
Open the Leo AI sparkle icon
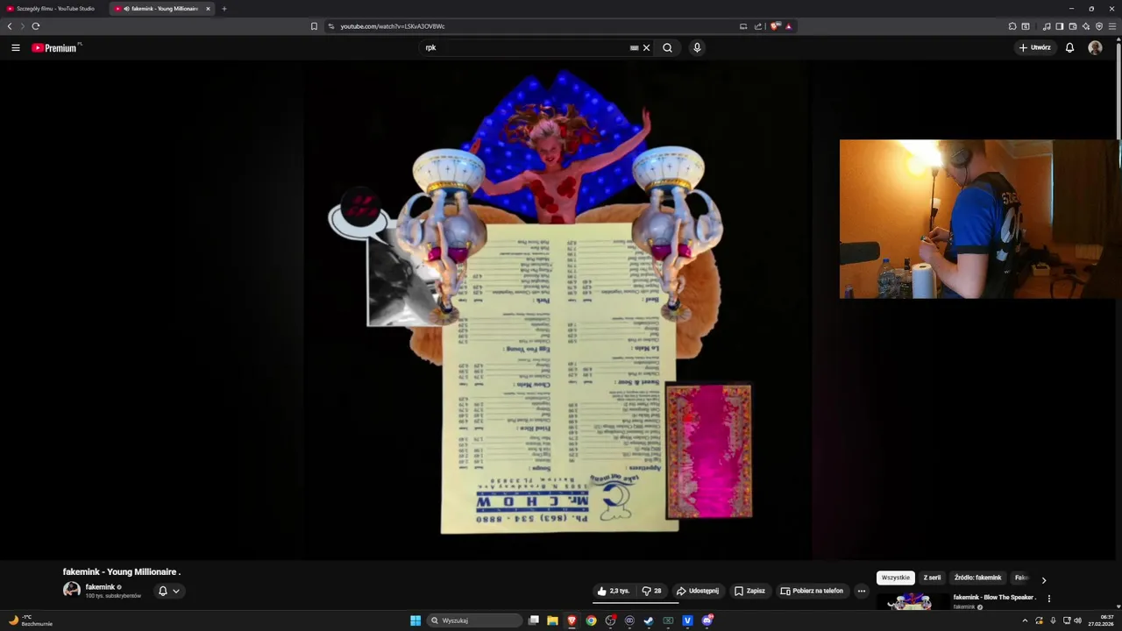[1086, 26]
